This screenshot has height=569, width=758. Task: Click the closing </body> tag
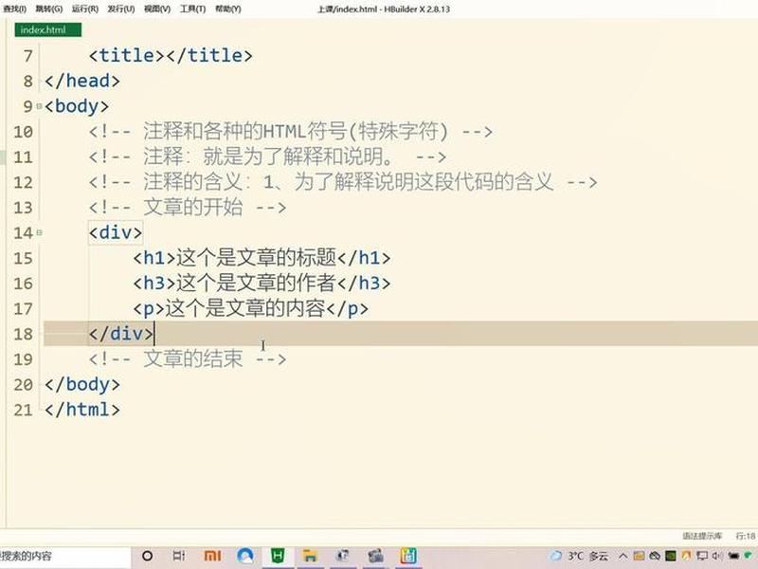click(x=82, y=385)
